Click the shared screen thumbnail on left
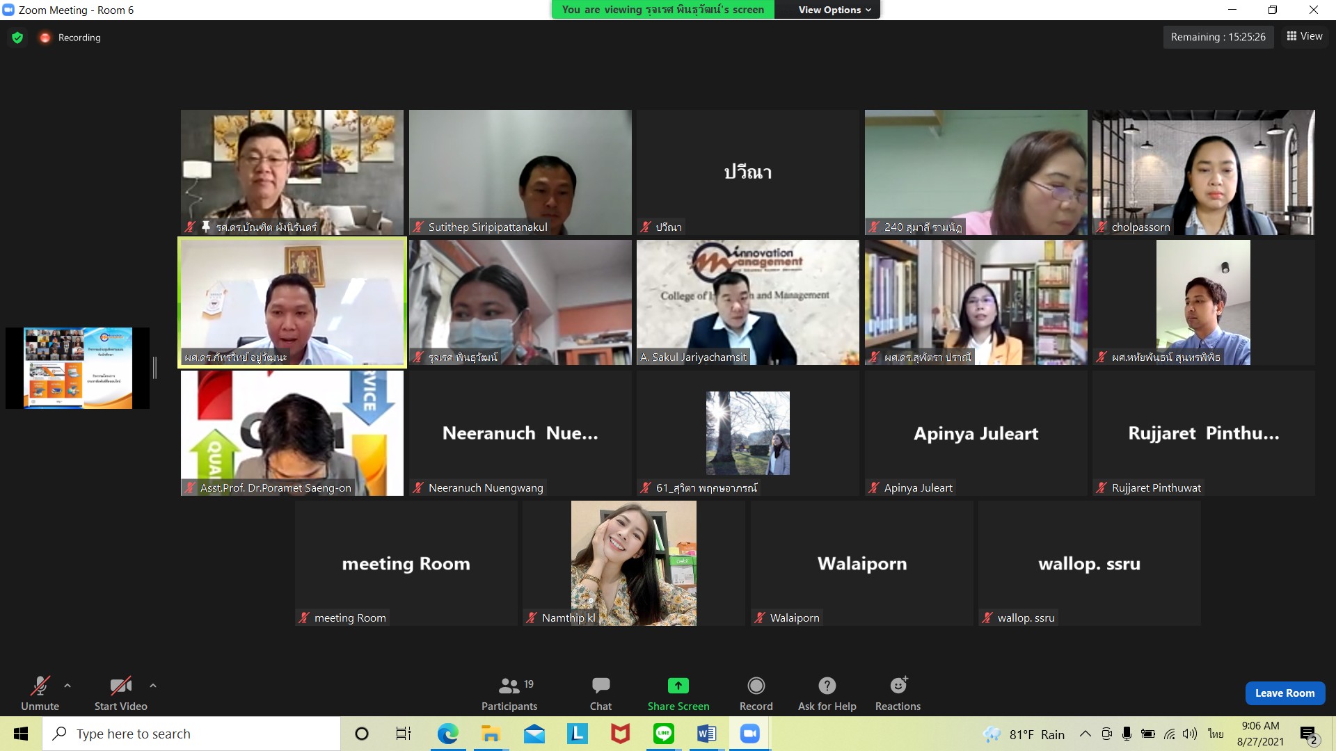The image size is (1336, 751). pyautogui.click(x=77, y=368)
